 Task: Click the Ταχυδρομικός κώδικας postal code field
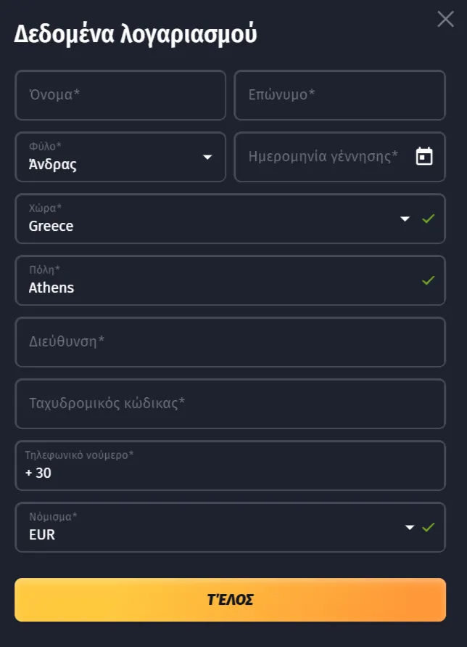click(x=230, y=404)
